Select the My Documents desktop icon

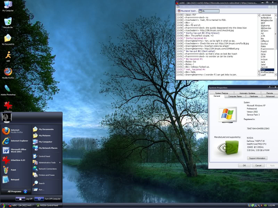pos(8,40)
